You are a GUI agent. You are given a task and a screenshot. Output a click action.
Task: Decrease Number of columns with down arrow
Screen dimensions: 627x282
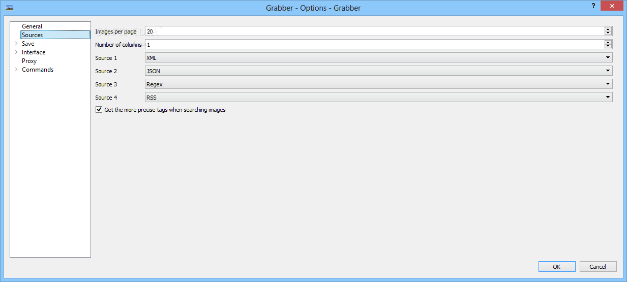point(608,47)
